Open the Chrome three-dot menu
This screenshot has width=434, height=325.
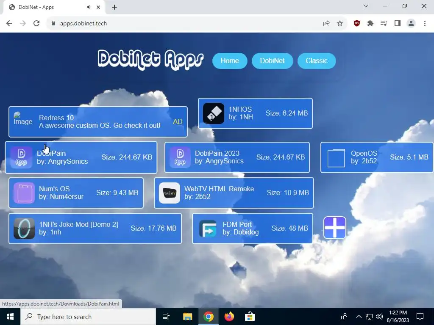click(x=425, y=24)
